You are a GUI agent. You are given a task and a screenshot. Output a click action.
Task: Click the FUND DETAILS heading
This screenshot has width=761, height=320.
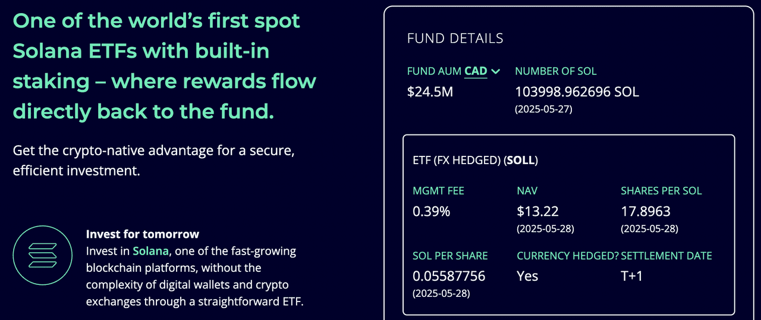click(455, 39)
